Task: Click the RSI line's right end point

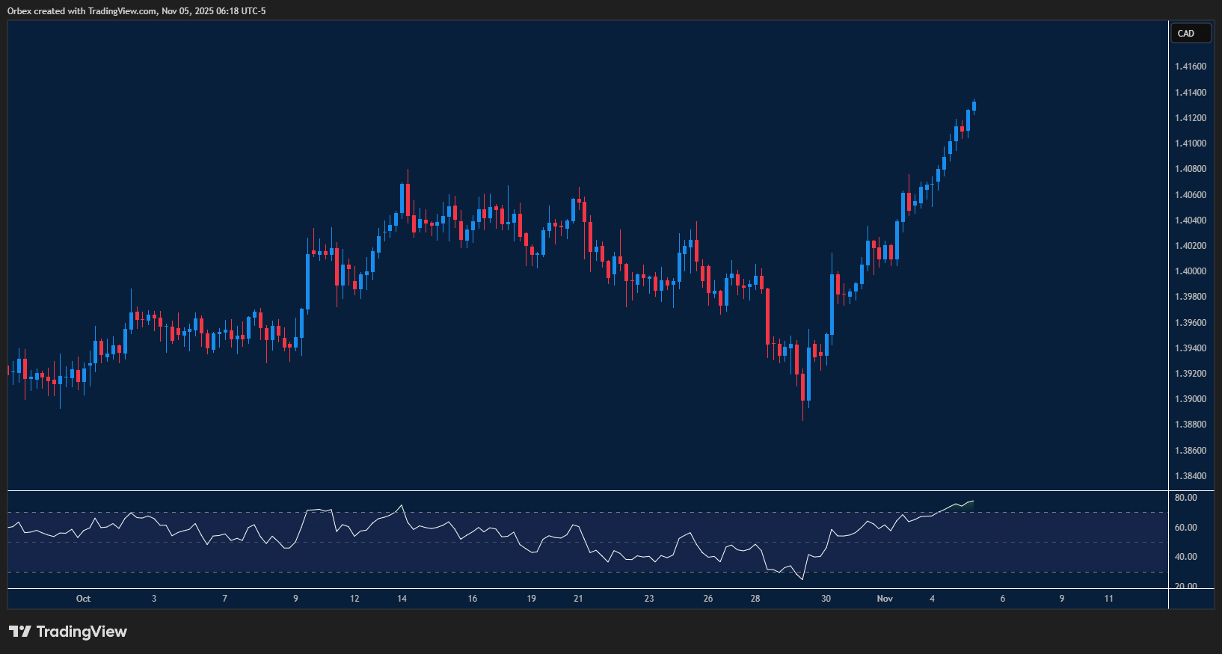Action: click(973, 501)
